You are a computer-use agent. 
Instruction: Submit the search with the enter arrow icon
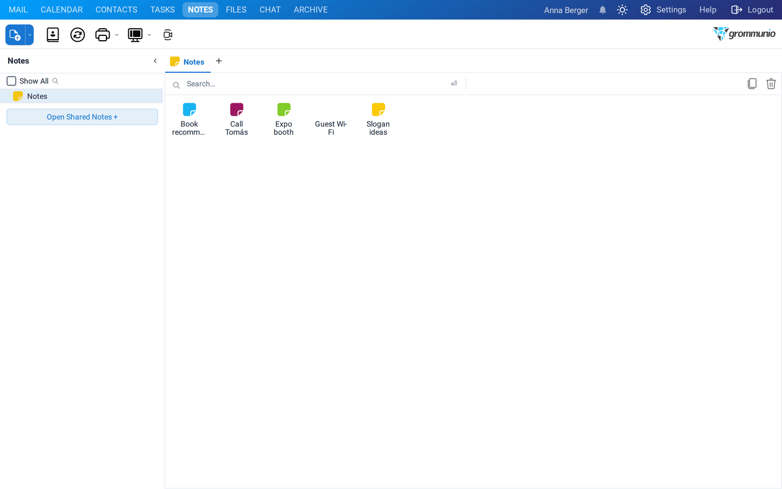[454, 84]
